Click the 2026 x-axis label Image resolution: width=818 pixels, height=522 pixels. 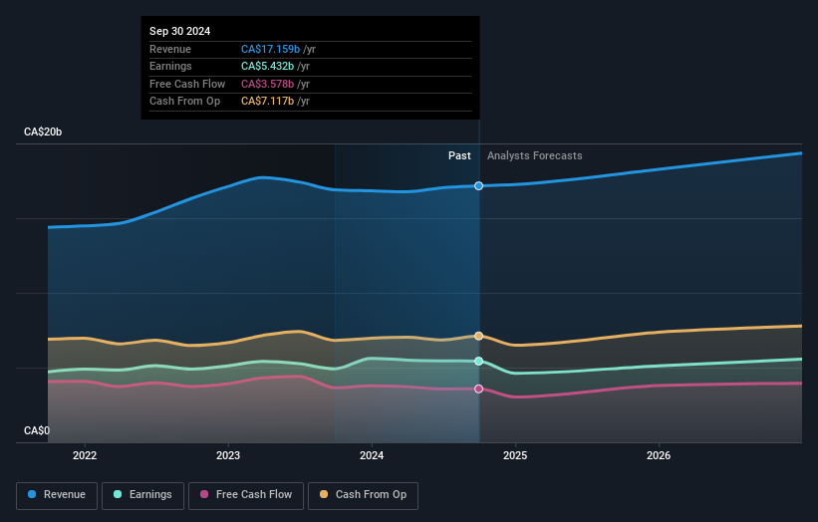click(x=659, y=456)
